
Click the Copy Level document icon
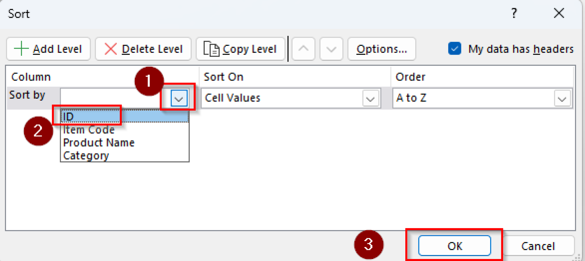click(211, 49)
